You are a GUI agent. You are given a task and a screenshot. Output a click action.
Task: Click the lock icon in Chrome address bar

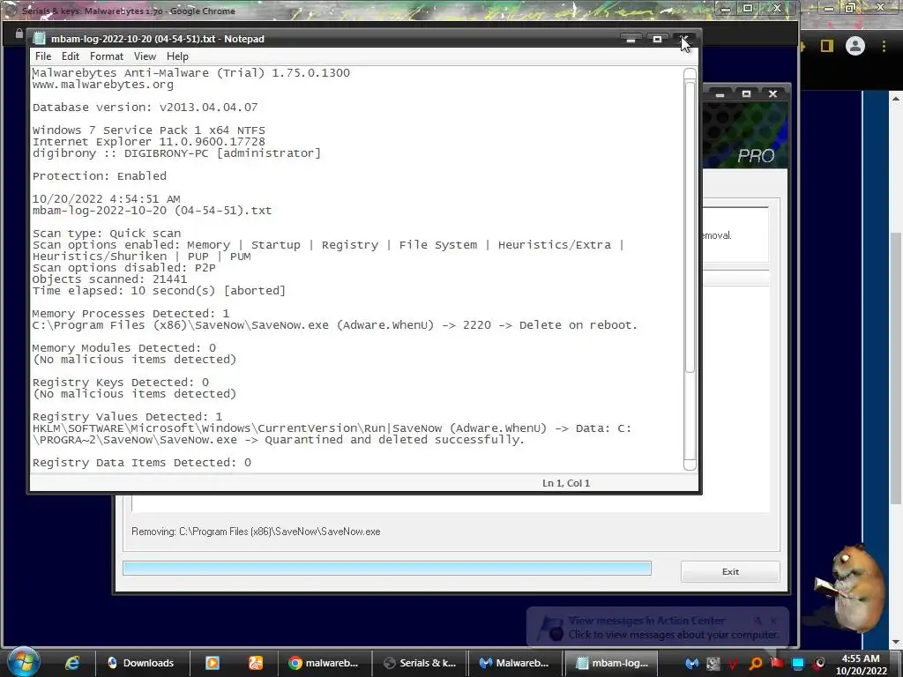19,33
